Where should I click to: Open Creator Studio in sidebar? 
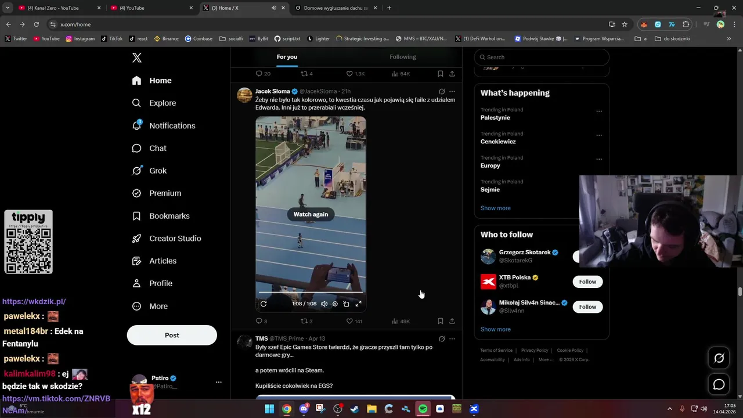pos(166,239)
